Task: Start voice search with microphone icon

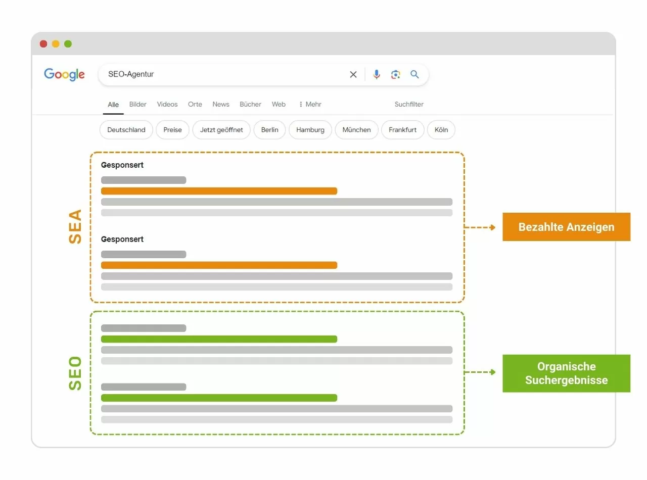Action: point(377,75)
